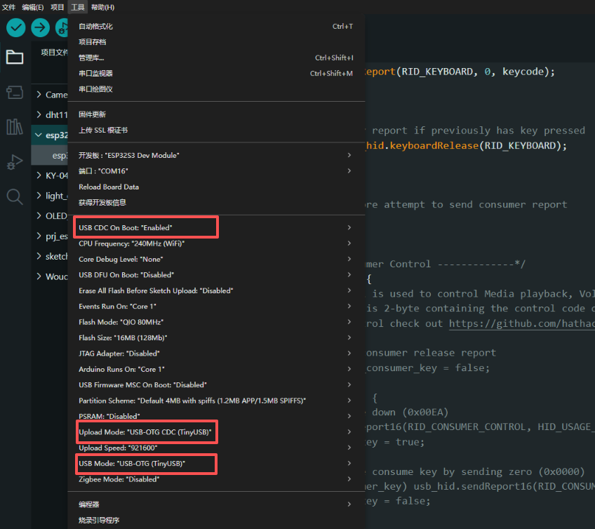595x529 pixels.
Task: Click the Start Debugging toolbar icon
Action: coord(63,27)
